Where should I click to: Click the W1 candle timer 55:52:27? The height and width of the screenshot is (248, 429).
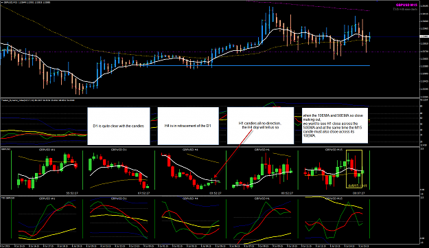(x=72, y=193)
